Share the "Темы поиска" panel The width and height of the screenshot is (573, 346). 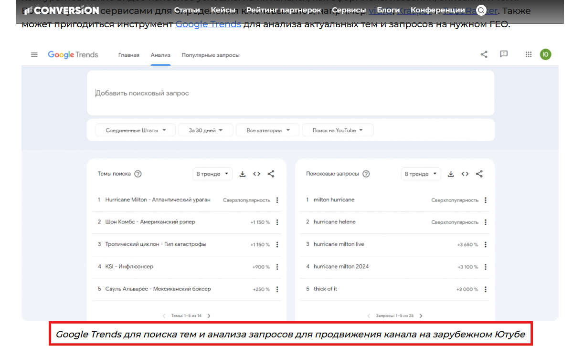[271, 174]
